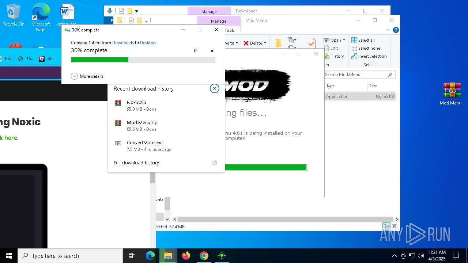Open the Delete dropdown arrow in ribbon
This screenshot has width=468, height=263.
[265, 43]
